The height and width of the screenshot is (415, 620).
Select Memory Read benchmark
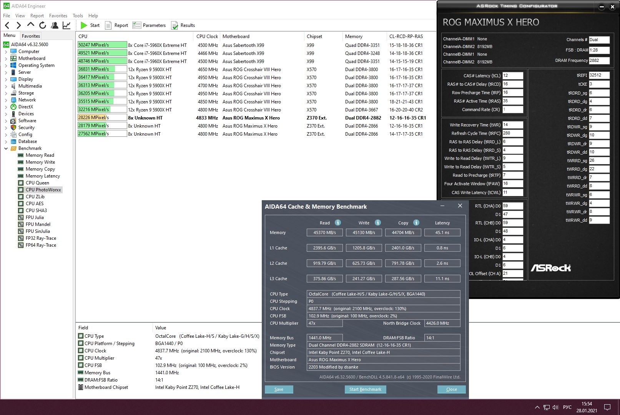tap(40, 155)
